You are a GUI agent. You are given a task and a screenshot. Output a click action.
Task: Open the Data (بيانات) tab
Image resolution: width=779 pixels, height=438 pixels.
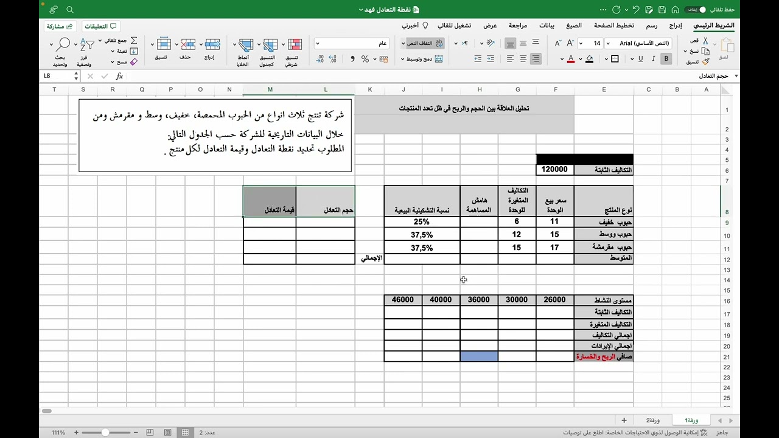pos(547,26)
